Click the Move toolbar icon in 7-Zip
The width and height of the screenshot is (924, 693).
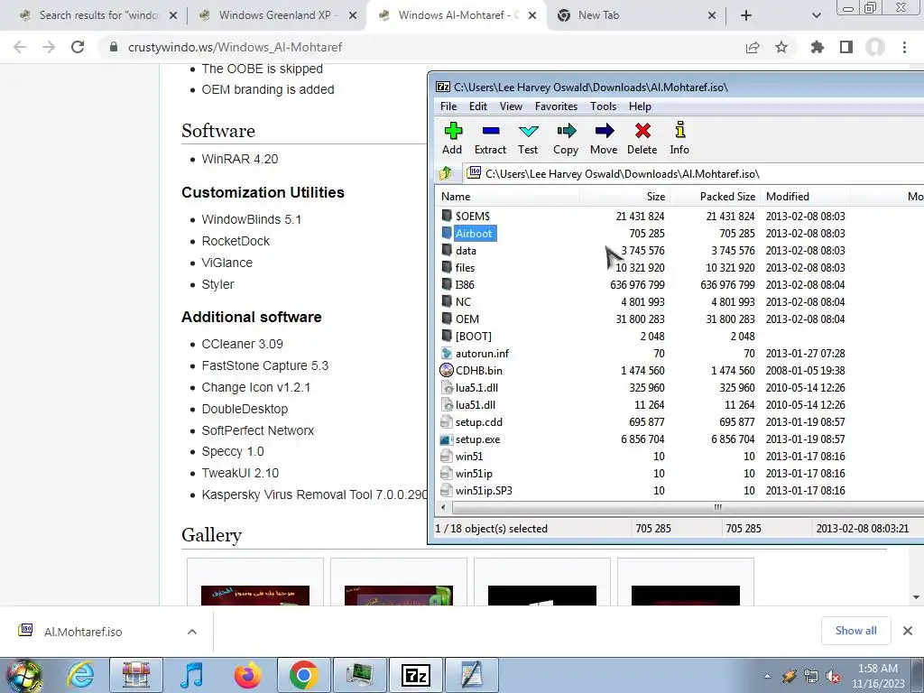pyautogui.click(x=604, y=138)
